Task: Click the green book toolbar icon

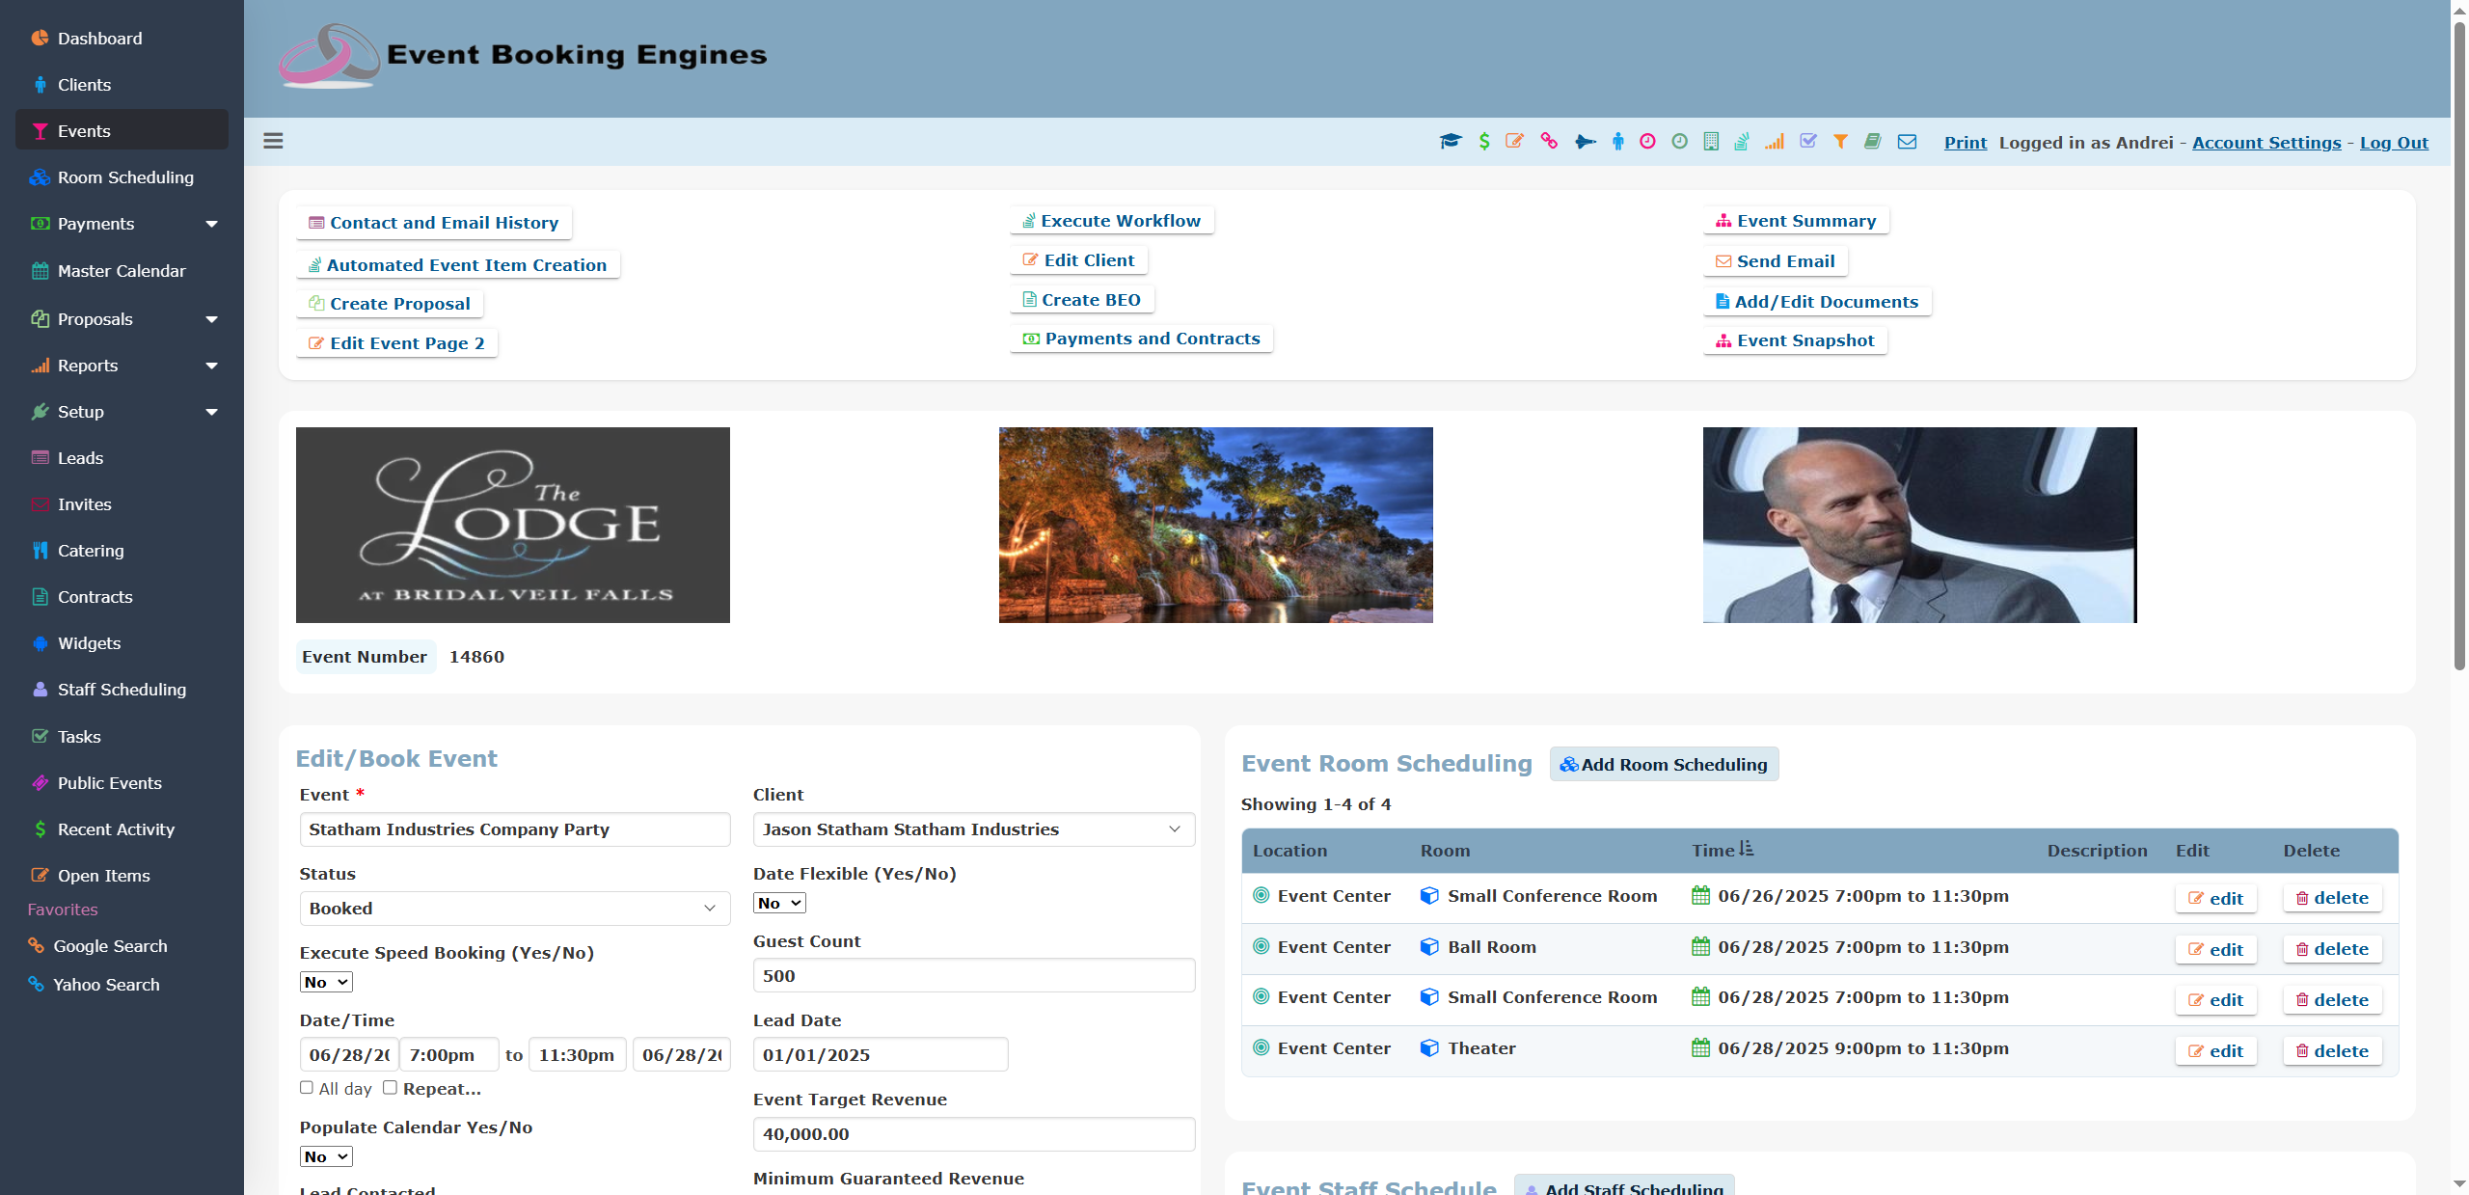Action: 1873,142
